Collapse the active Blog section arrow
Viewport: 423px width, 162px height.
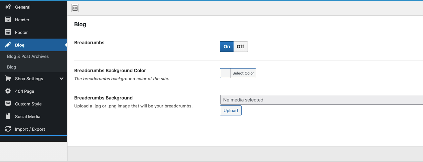(x=65, y=45)
